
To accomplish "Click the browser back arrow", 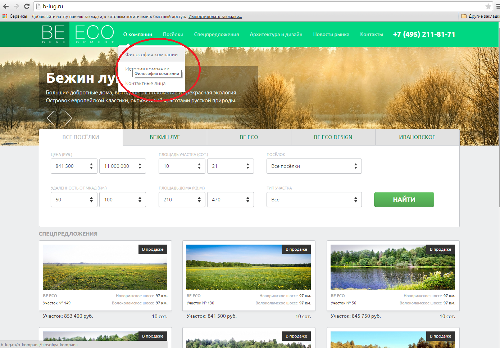I will click(6, 6).
